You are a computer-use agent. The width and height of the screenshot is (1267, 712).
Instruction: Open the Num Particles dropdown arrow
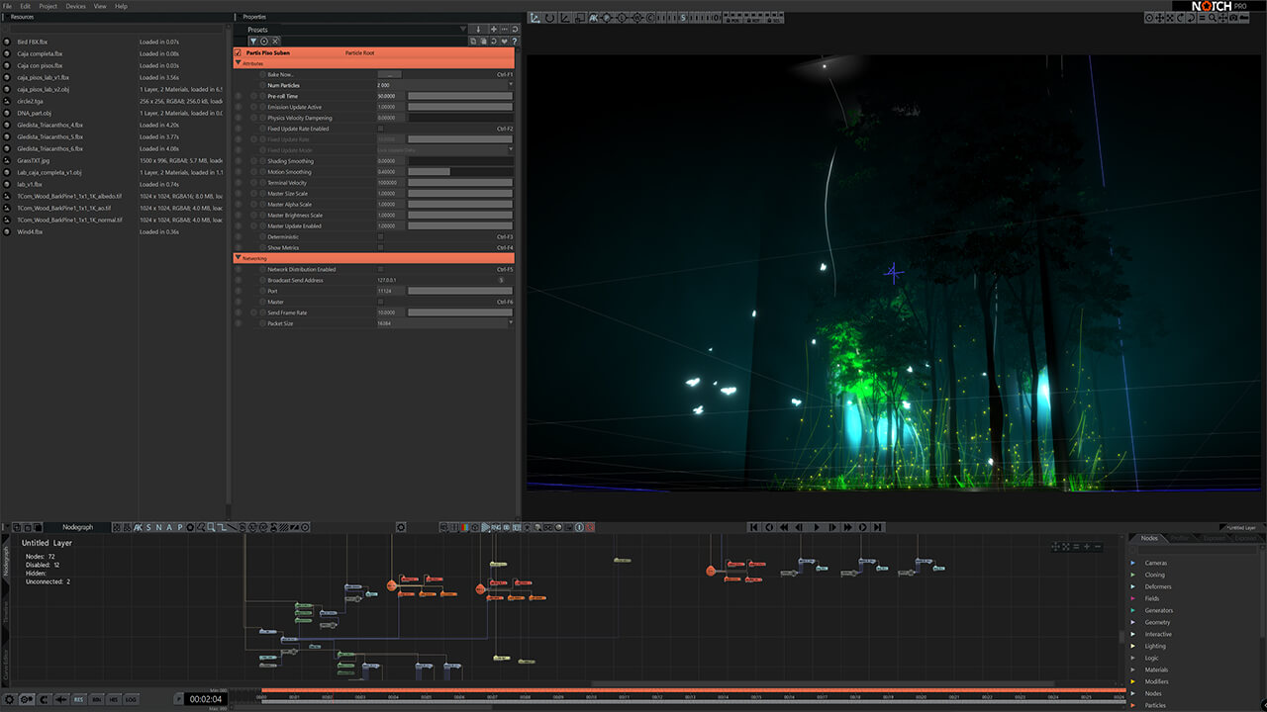pyautogui.click(x=512, y=85)
